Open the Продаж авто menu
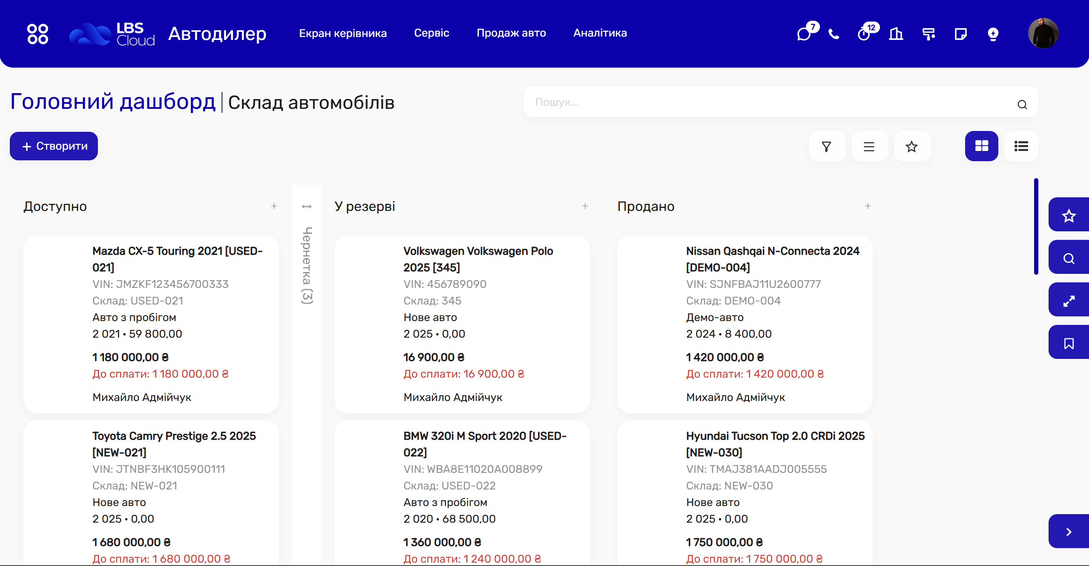Image resolution: width=1089 pixels, height=566 pixels. point(511,33)
